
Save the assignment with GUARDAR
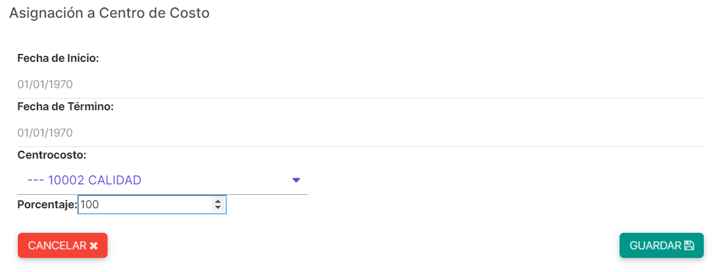(x=661, y=246)
